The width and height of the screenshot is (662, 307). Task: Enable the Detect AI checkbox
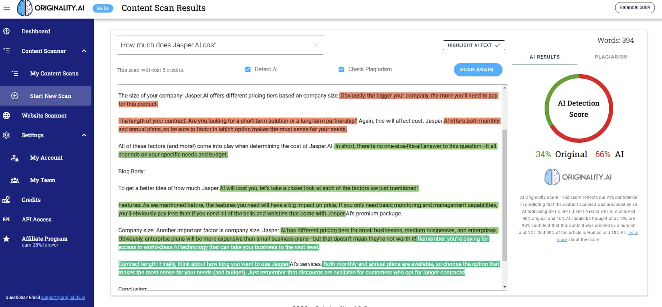pos(248,69)
